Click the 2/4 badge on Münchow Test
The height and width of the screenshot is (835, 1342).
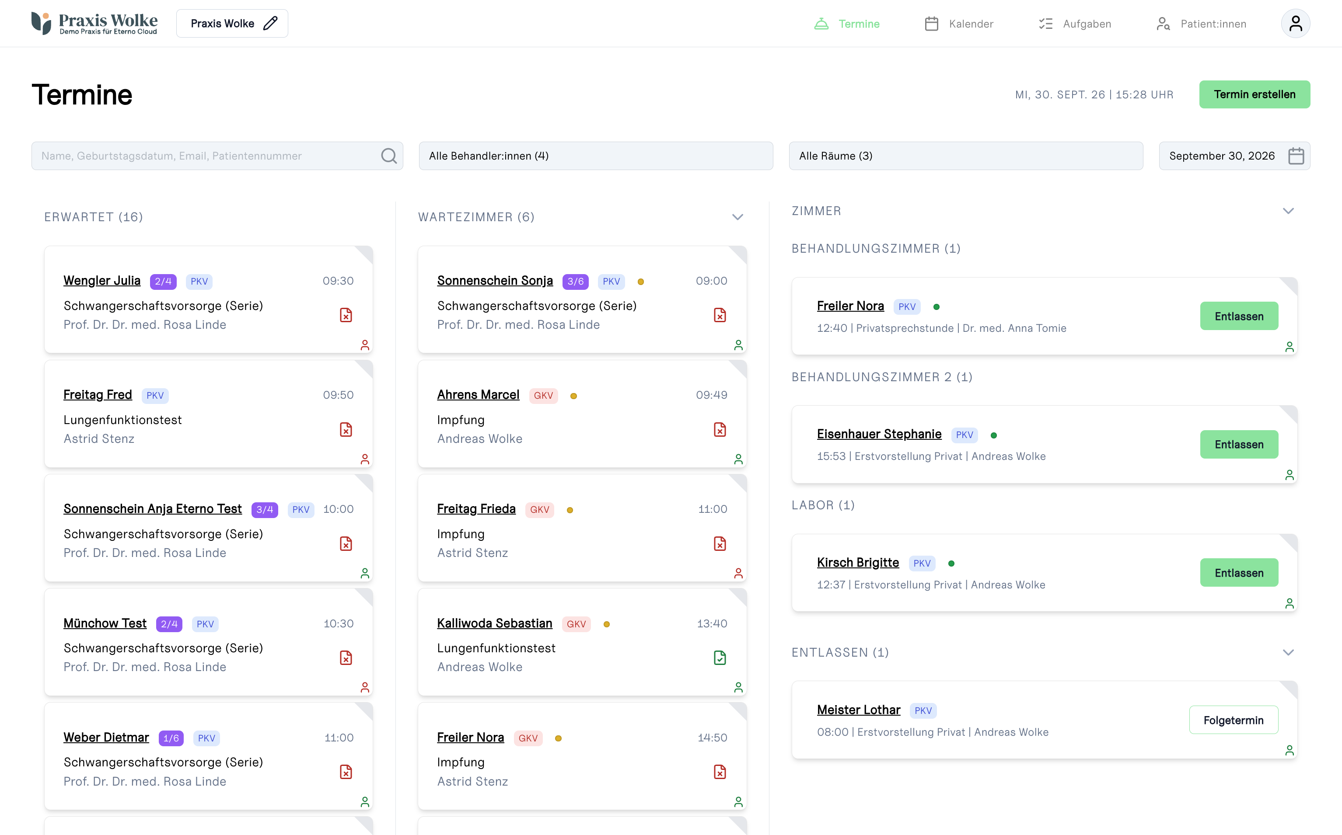169,624
